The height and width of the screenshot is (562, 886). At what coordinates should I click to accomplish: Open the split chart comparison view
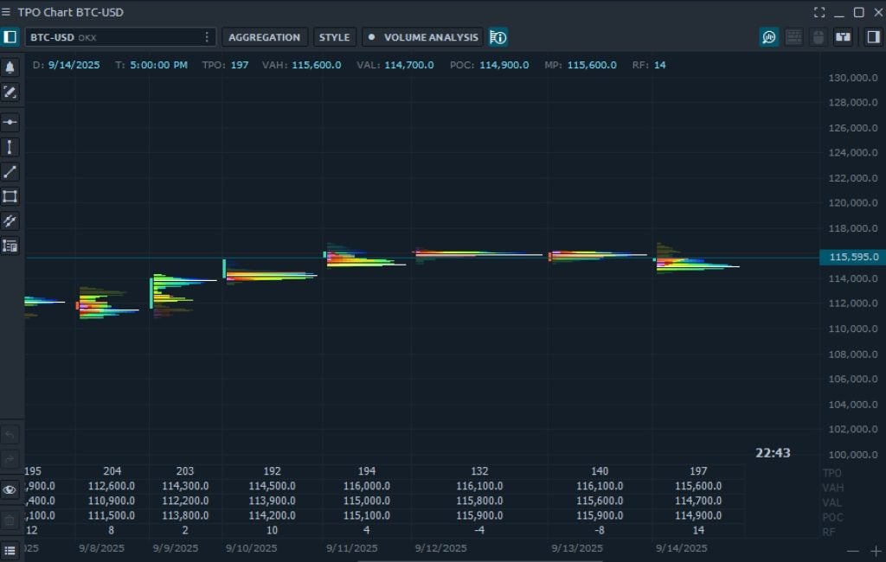(x=842, y=37)
